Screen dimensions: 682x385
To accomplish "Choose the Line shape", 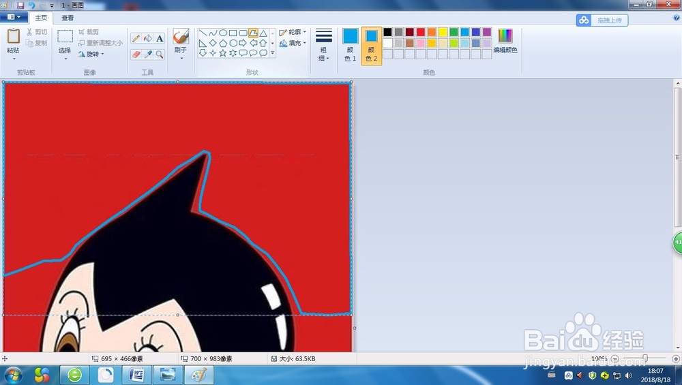I will (x=203, y=33).
